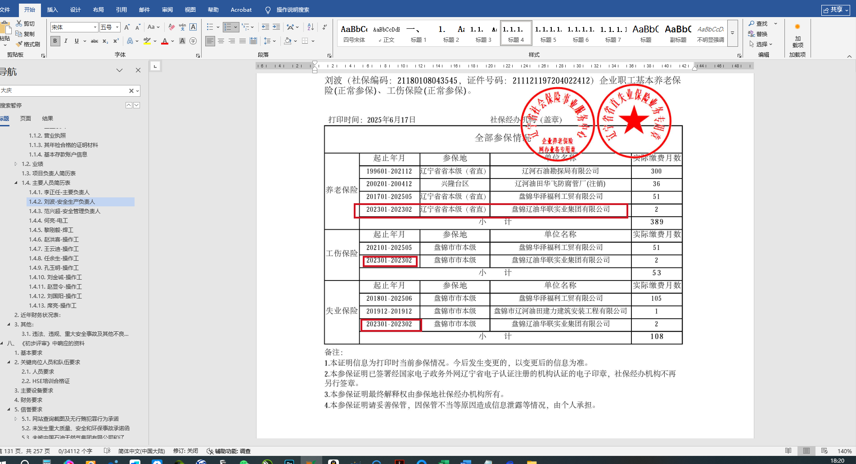This screenshot has width=856, height=464.
Task: Open the line spacing dropdown
Action: [269, 41]
